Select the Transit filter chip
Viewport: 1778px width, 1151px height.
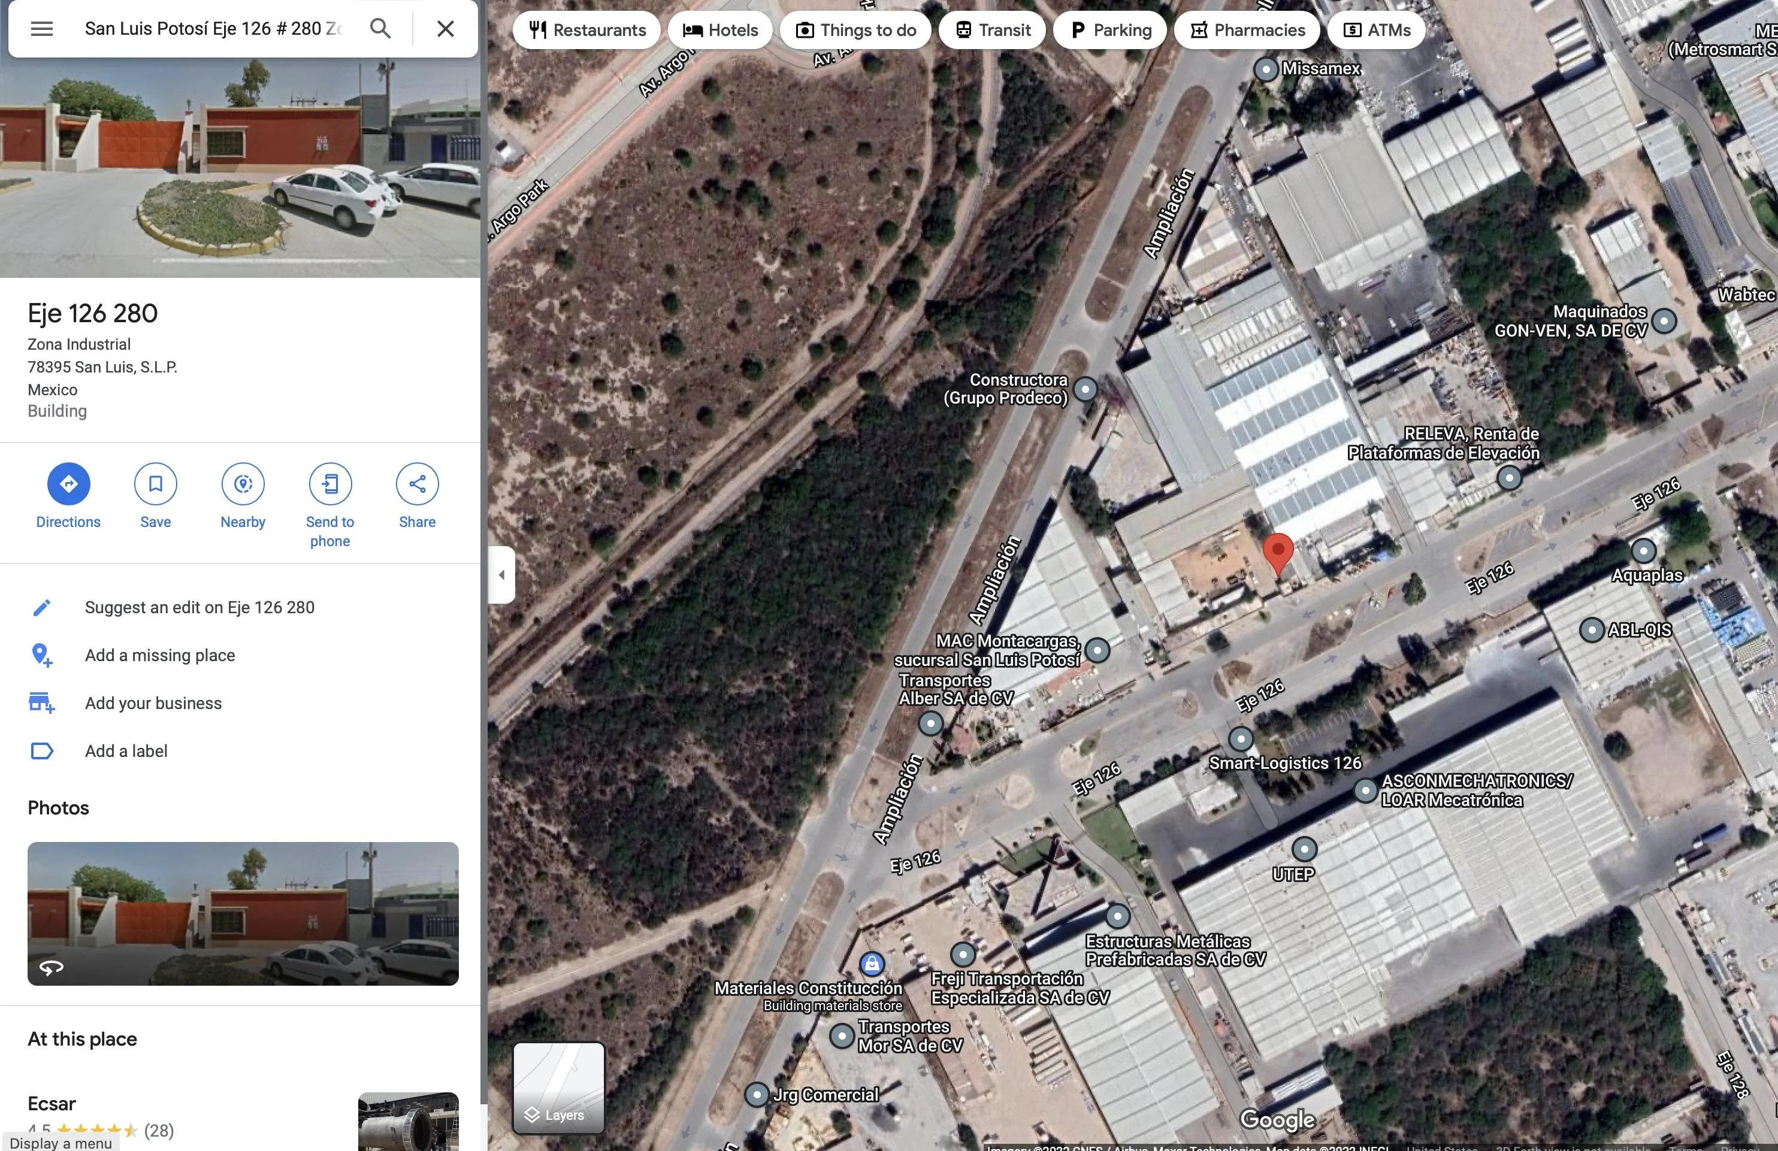tap(992, 30)
